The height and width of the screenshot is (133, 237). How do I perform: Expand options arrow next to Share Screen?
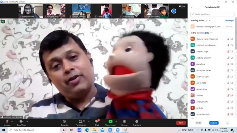point(116,121)
